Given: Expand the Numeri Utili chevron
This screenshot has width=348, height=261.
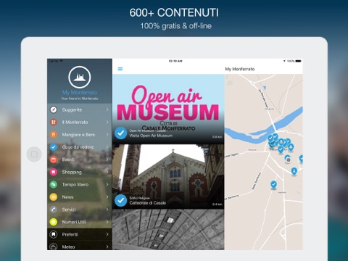Looking at the screenshot, I should 107,222.
